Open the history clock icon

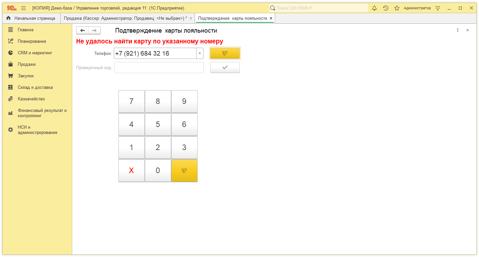(x=386, y=8)
